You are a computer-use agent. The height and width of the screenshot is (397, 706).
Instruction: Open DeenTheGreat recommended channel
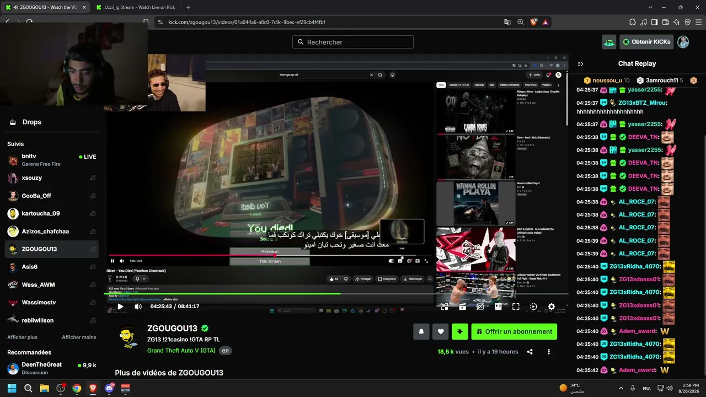click(52, 368)
